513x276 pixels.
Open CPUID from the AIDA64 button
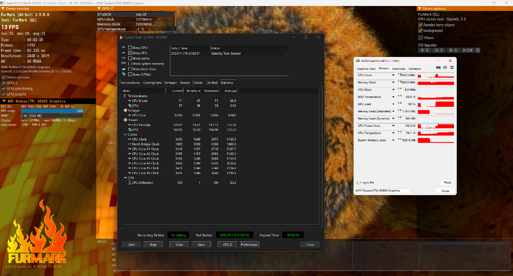click(x=227, y=244)
